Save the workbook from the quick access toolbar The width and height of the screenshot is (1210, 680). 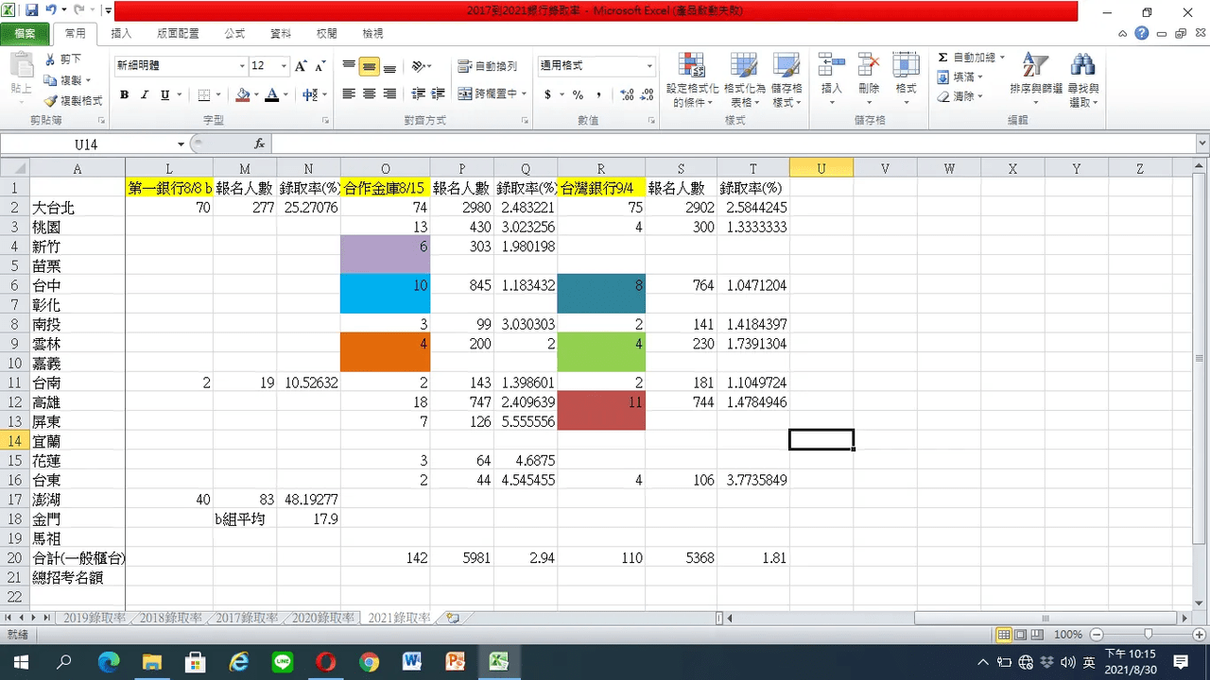tap(31, 11)
